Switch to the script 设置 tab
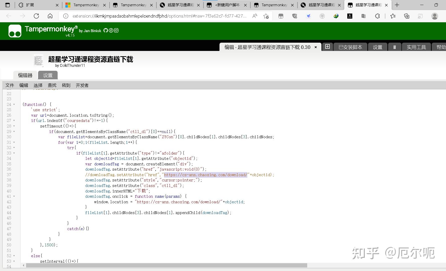The height and width of the screenshot is (271, 446). [48, 75]
